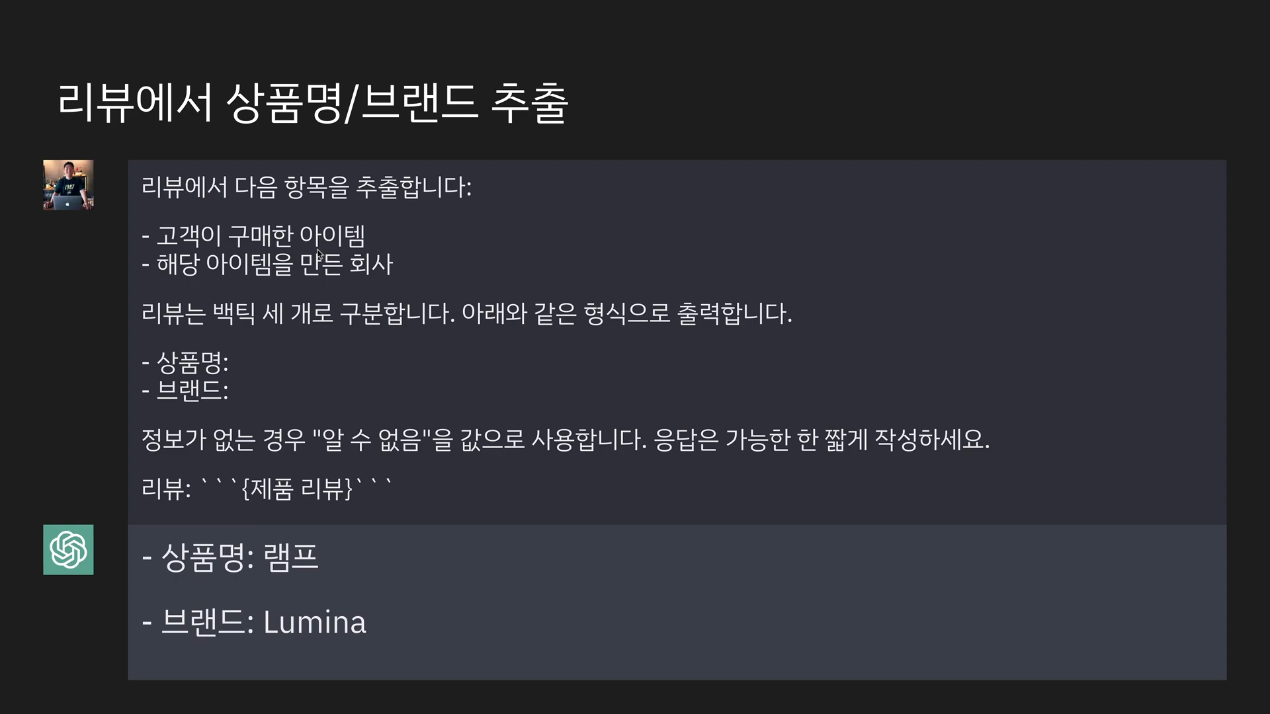Click the prompt format line 브랜드:
Image resolution: width=1270 pixels, height=714 pixels.
pos(185,391)
